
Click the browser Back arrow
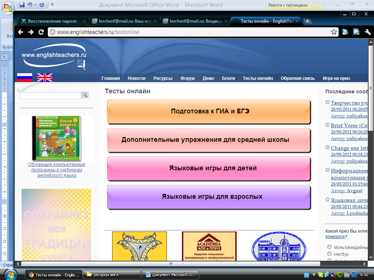pos(21,32)
